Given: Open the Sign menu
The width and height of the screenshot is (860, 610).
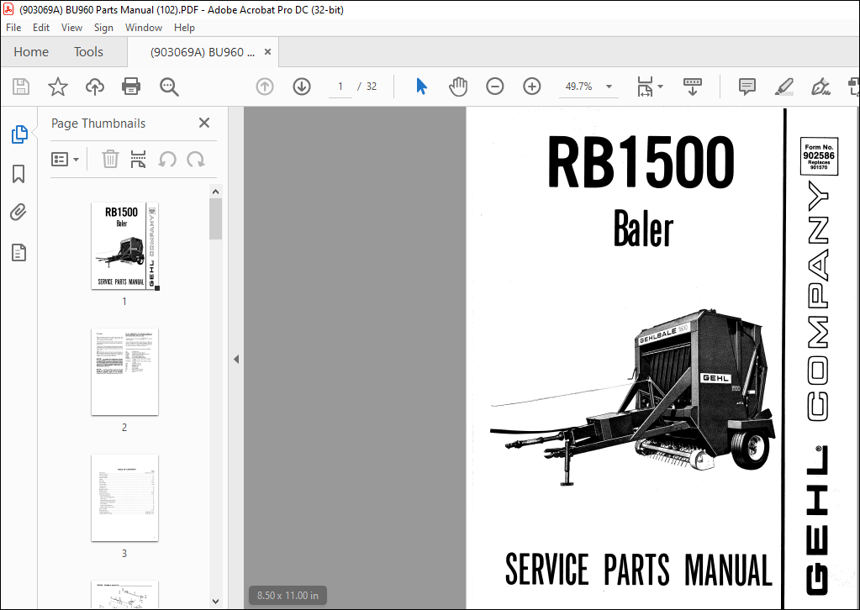Looking at the screenshot, I should point(103,28).
